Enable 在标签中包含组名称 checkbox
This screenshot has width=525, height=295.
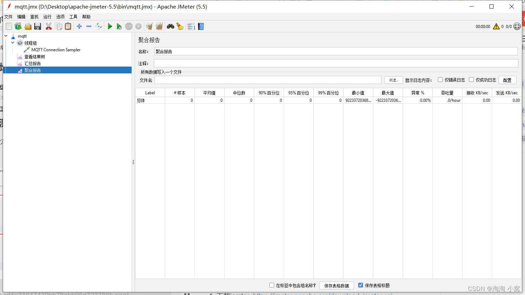point(272,285)
